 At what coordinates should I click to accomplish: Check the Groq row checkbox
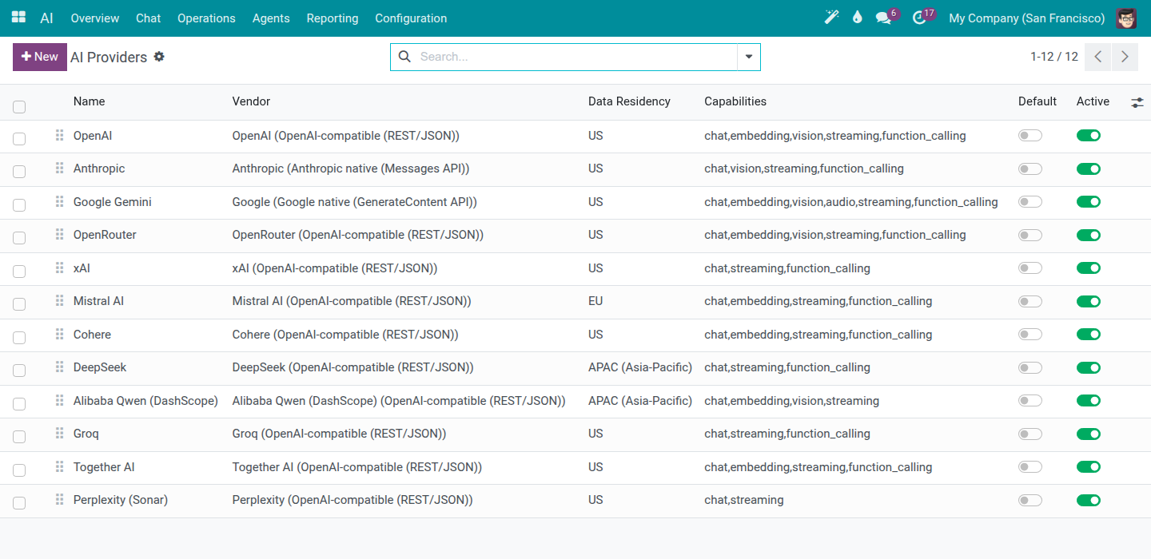[x=19, y=437]
